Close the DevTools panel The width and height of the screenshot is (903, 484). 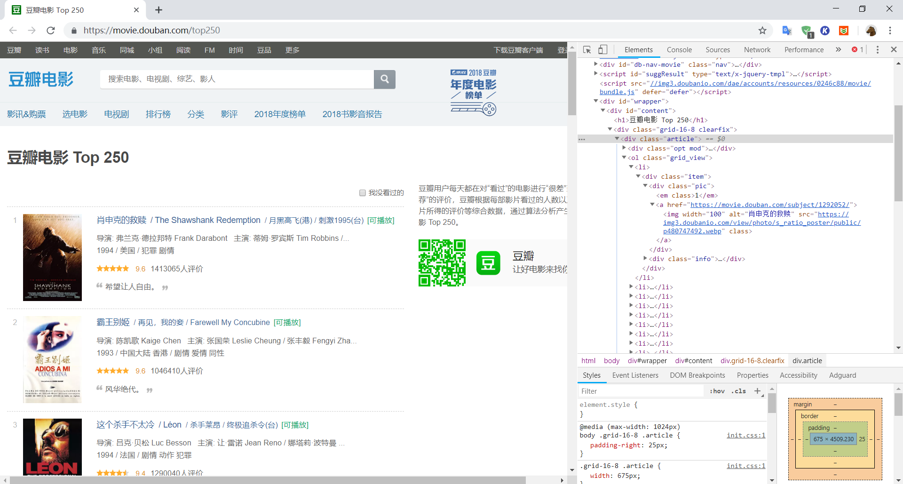click(x=894, y=49)
